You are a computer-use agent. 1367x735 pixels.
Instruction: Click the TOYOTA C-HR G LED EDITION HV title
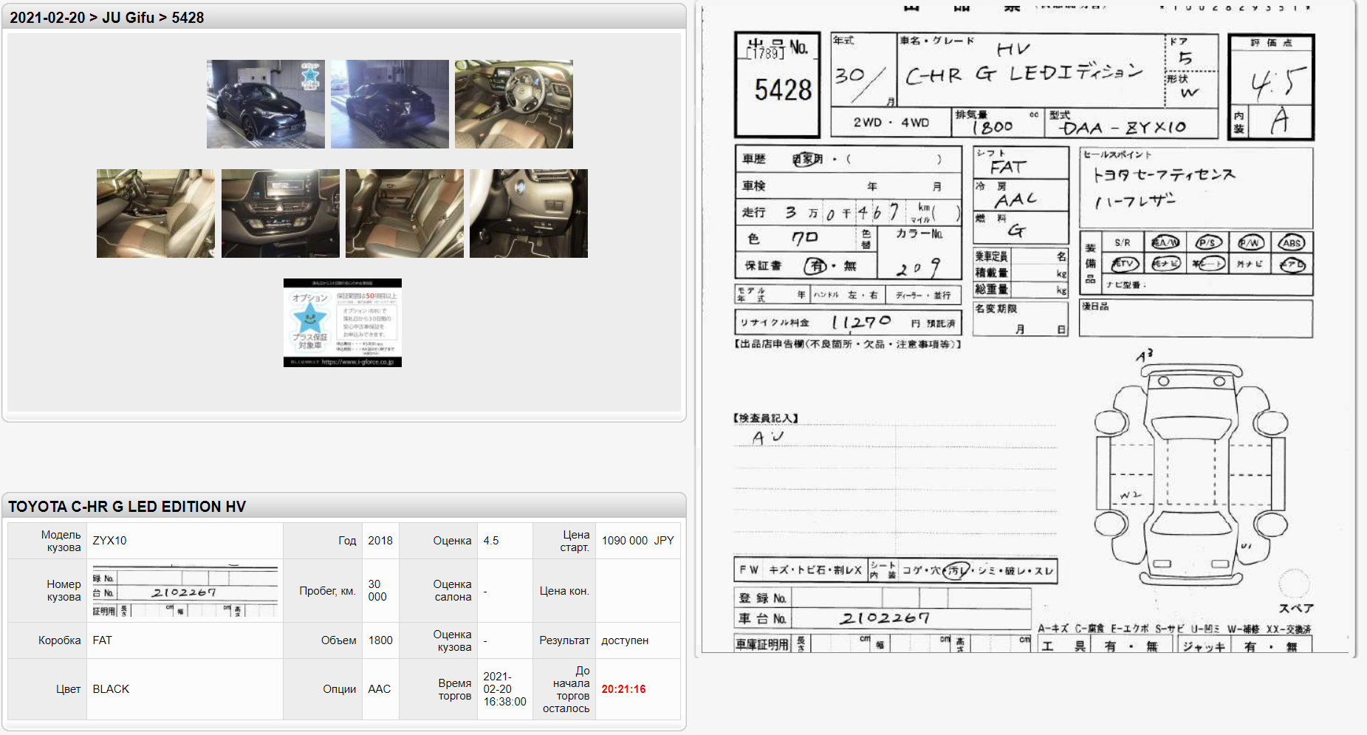pyautogui.click(x=127, y=507)
